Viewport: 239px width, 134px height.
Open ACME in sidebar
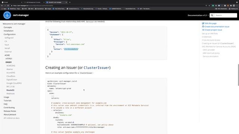(x=7, y=55)
